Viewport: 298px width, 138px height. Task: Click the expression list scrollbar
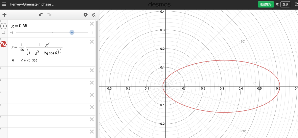point(97,79)
